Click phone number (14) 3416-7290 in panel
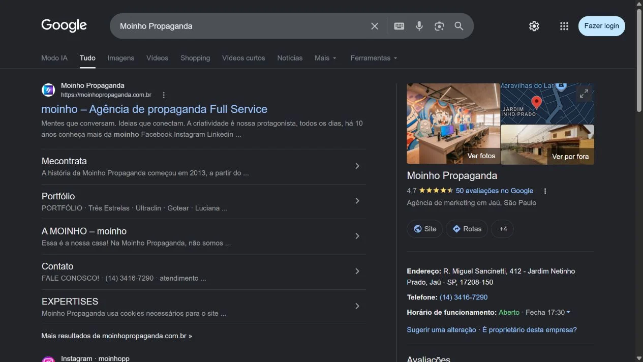Viewport: 643px width, 362px height. click(x=464, y=297)
